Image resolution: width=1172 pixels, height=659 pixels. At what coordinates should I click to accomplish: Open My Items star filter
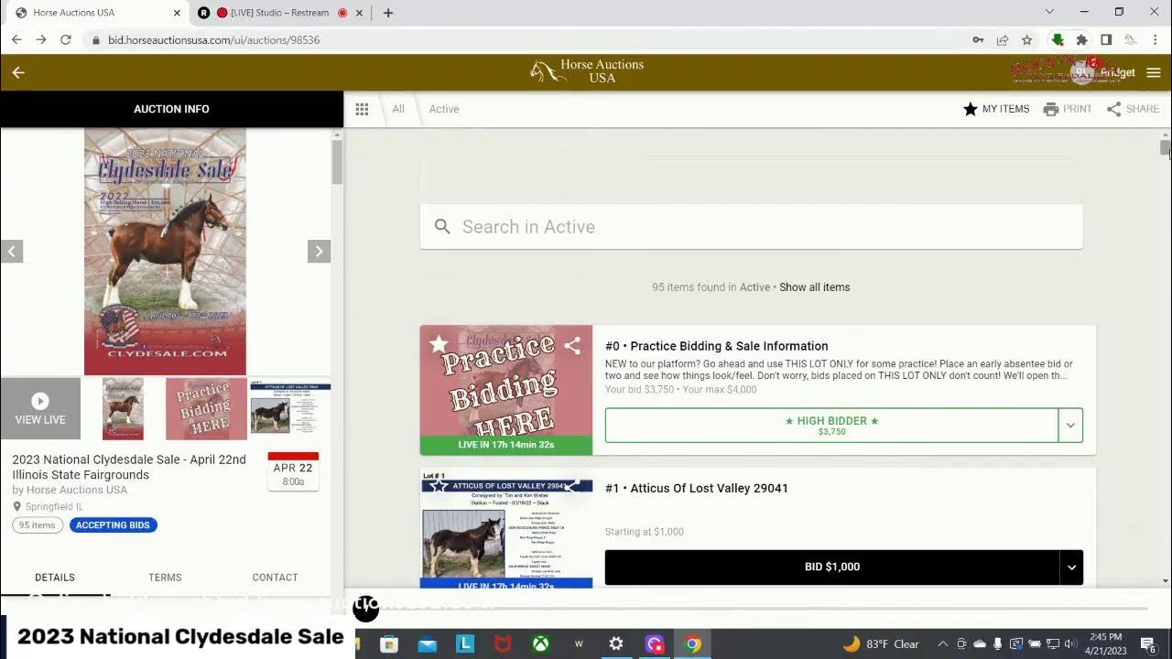point(996,109)
